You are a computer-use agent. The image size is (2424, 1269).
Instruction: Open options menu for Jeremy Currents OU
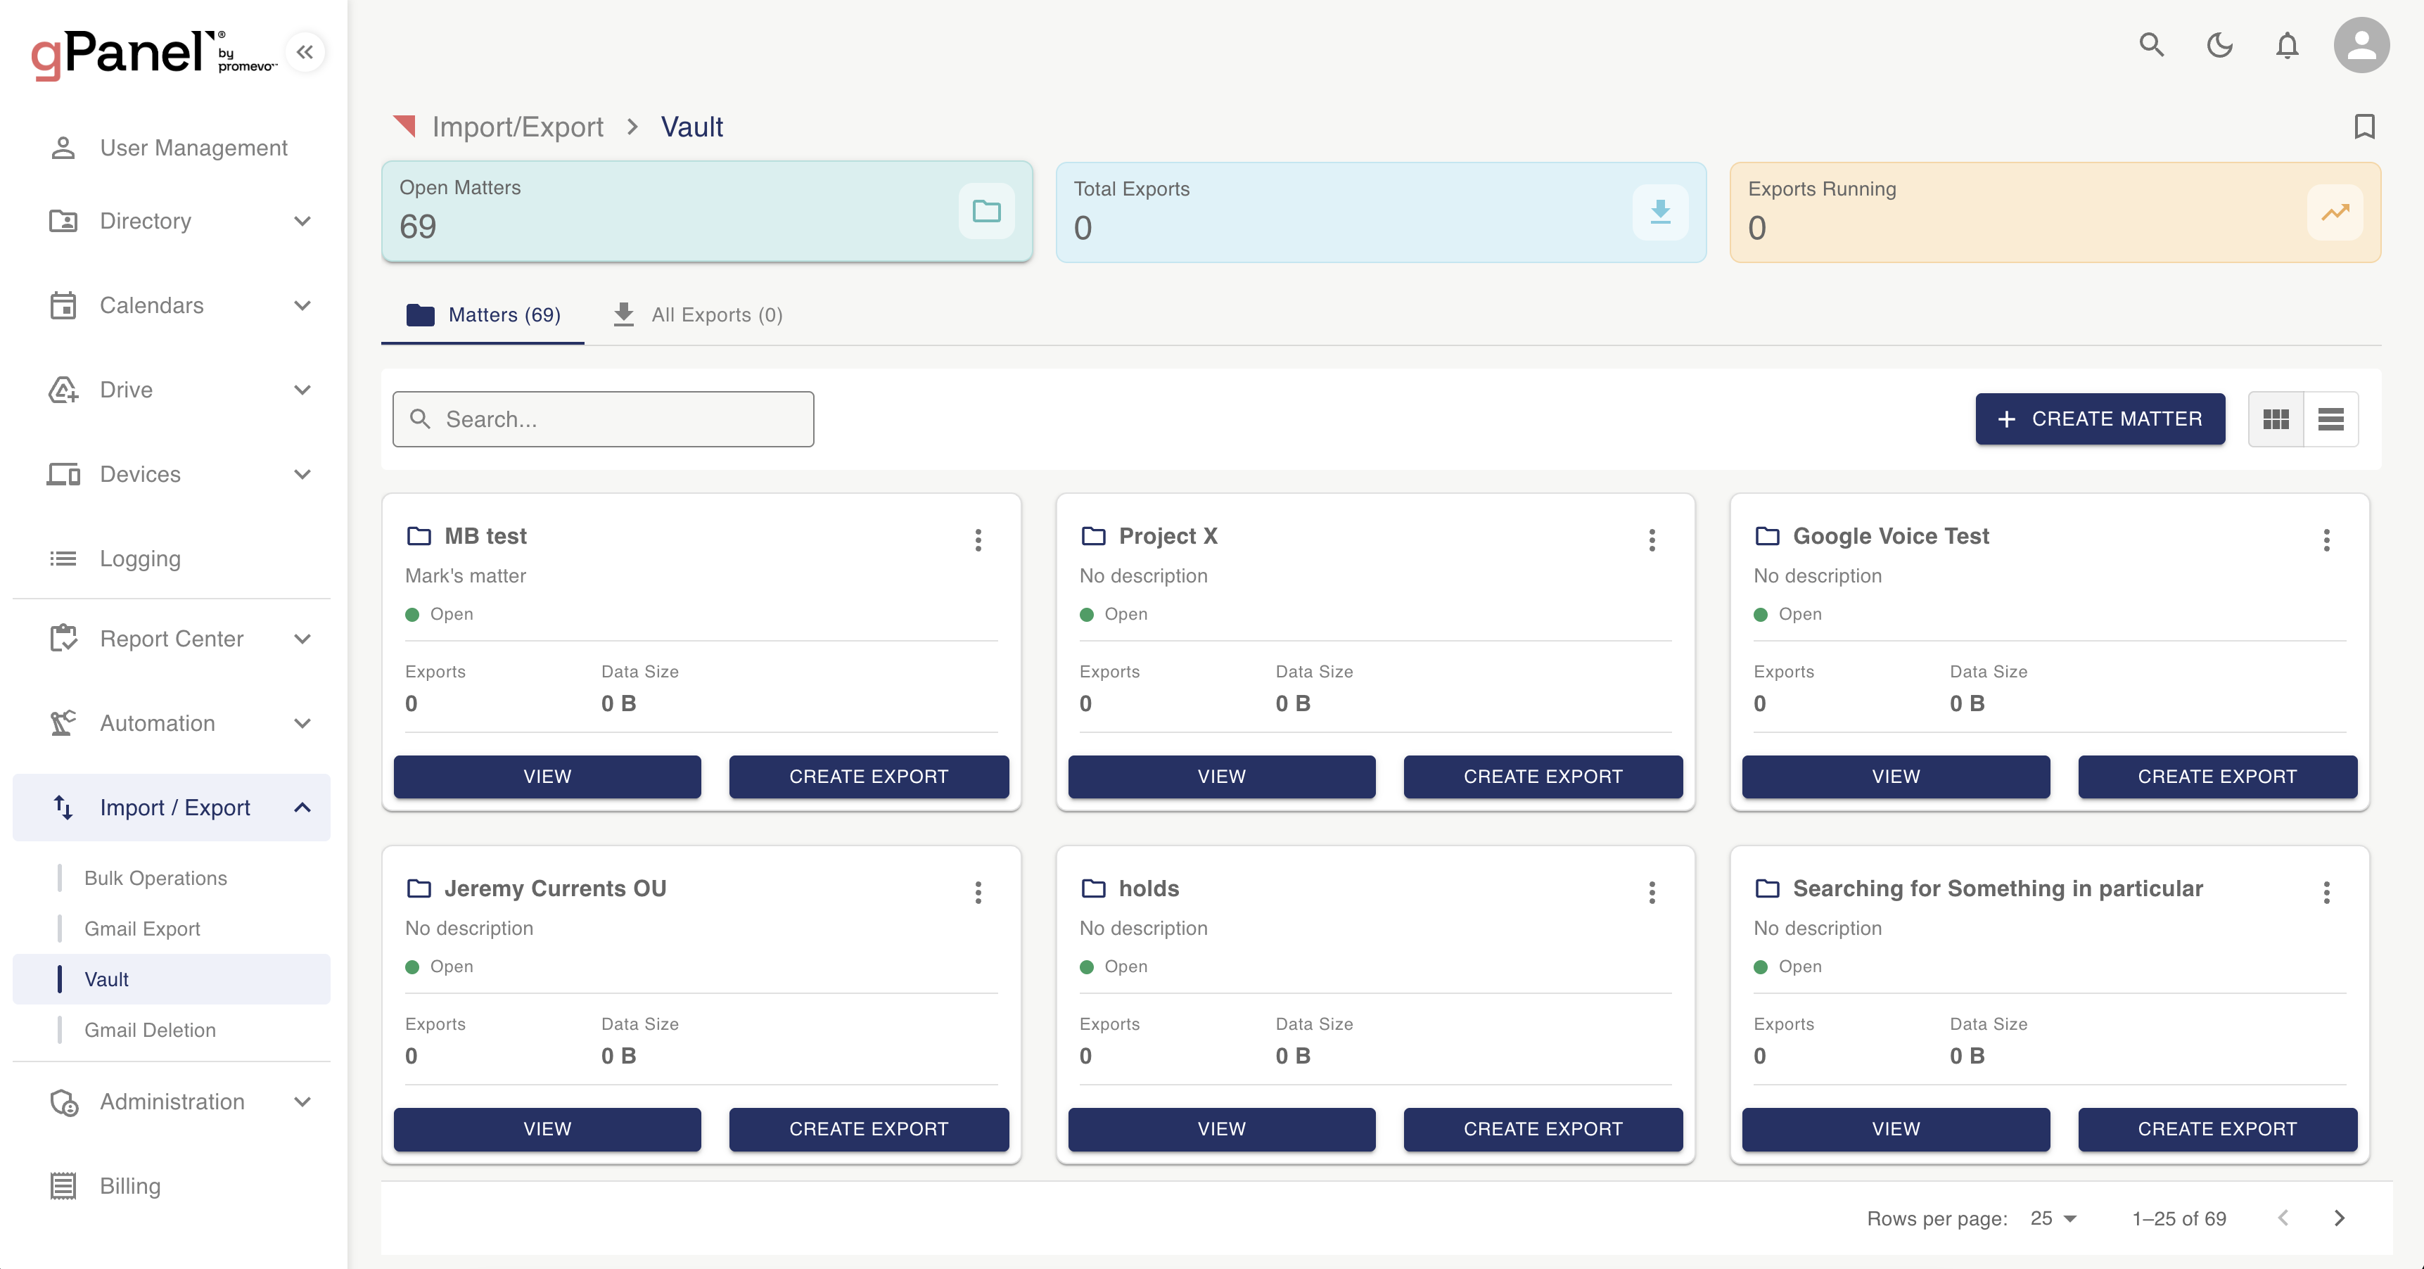978,892
